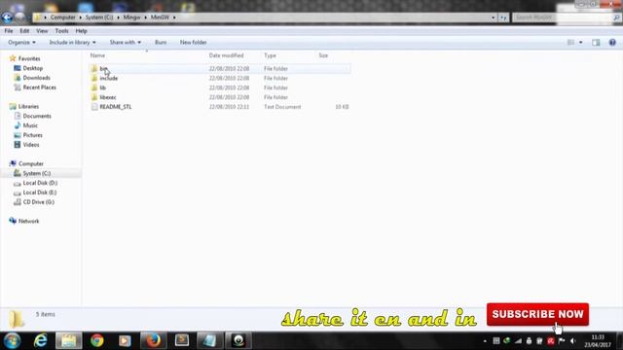Expand the MinGW breadcrumb arrow
Screen dimensions: 623x350
[174, 17]
